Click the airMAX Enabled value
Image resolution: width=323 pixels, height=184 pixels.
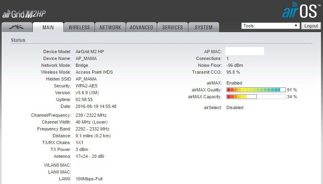(x=234, y=83)
